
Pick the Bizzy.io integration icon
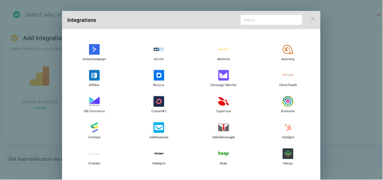coord(159,75)
